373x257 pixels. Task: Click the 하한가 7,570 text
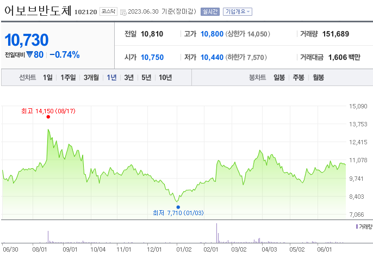point(246,57)
